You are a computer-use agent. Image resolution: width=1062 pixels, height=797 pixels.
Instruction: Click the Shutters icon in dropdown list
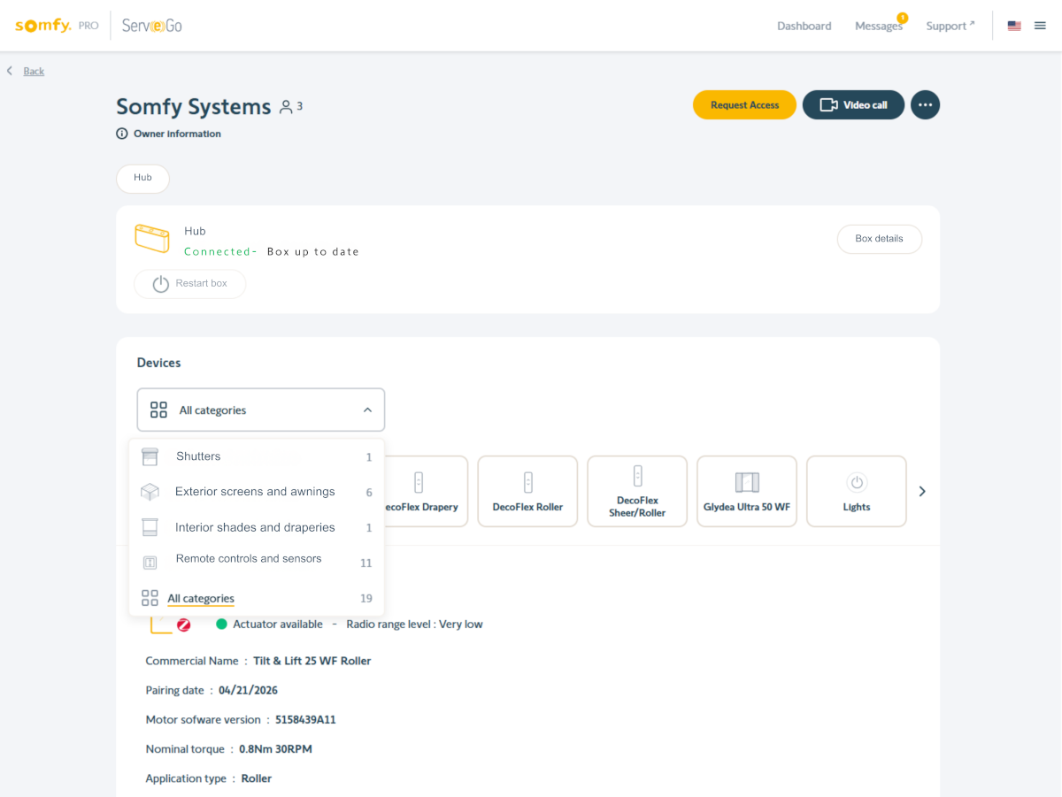coord(150,456)
